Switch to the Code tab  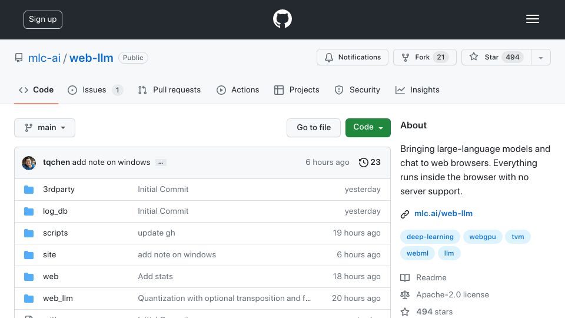tap(36, 90)
